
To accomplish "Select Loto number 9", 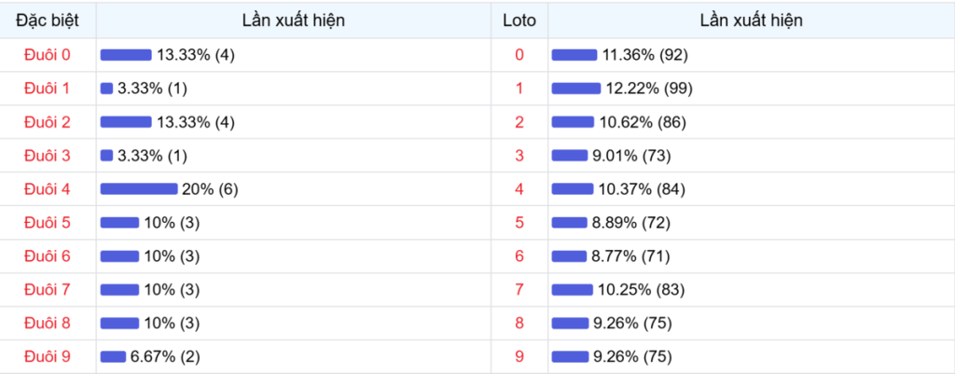I will tap(519, 356).
